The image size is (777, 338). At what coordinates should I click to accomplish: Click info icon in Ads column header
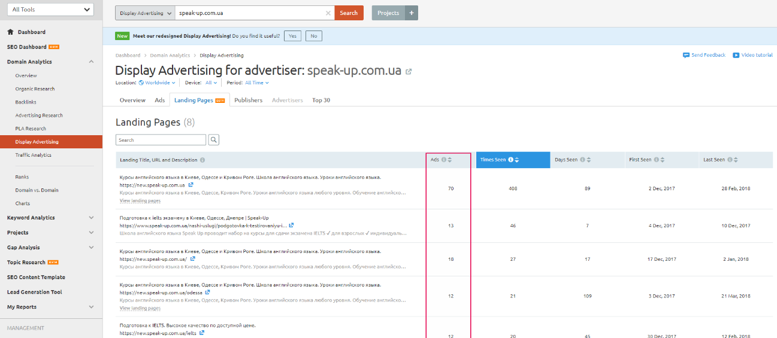coord(444,160)
